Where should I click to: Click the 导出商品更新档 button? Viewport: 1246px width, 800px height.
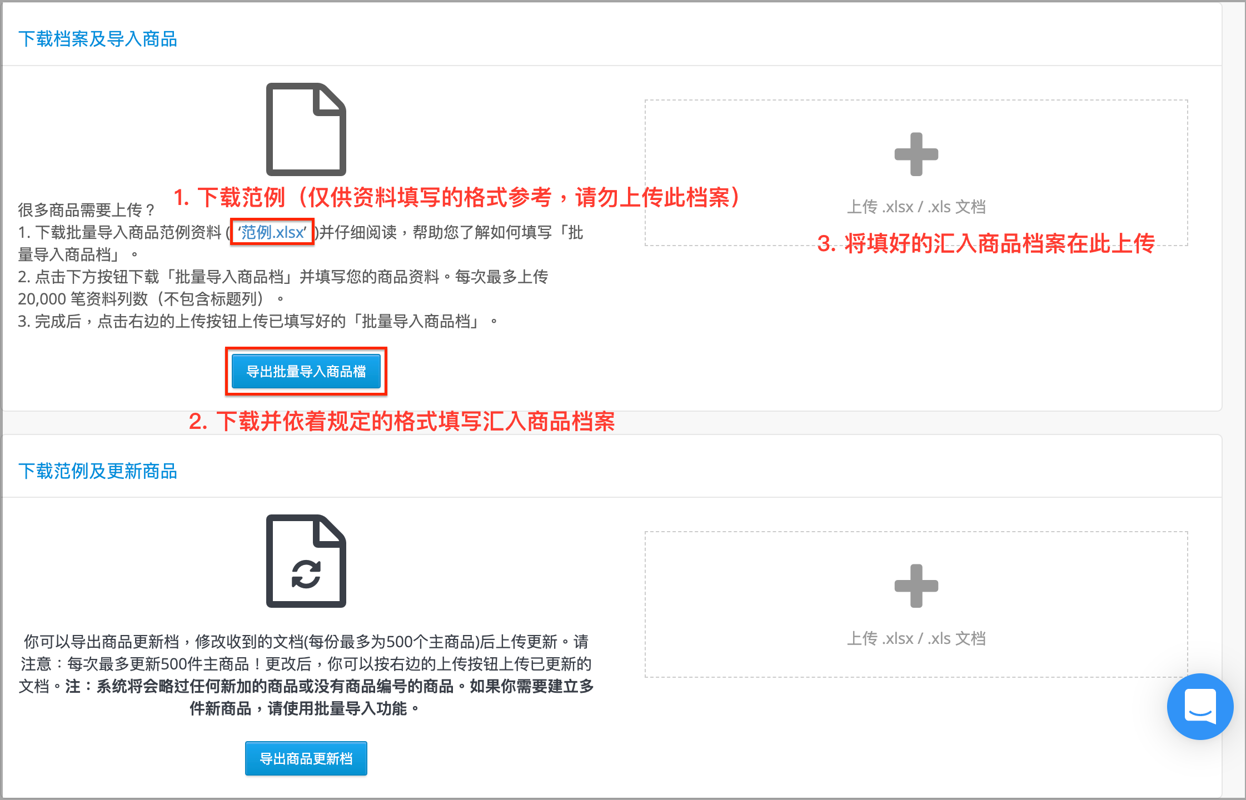(306, 758)
